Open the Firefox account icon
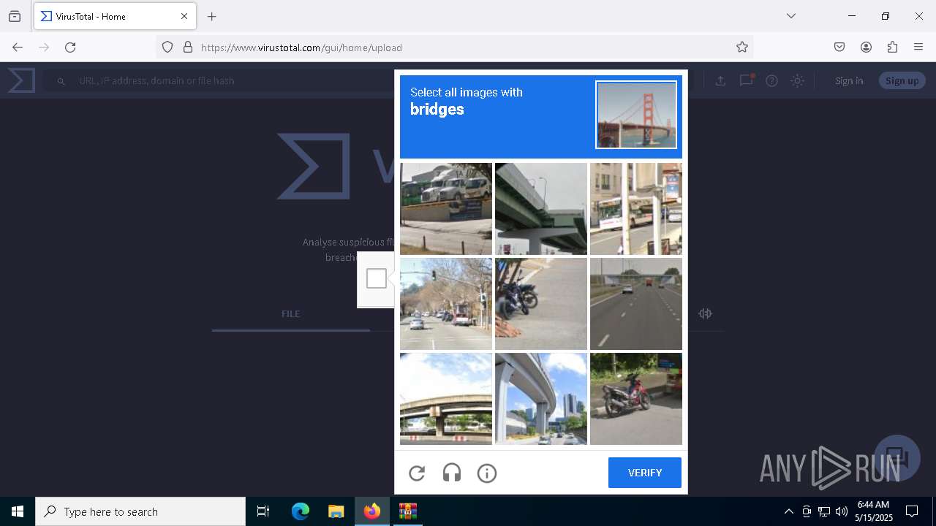Viewport: 936px width, 526px height. pos(866,47)
